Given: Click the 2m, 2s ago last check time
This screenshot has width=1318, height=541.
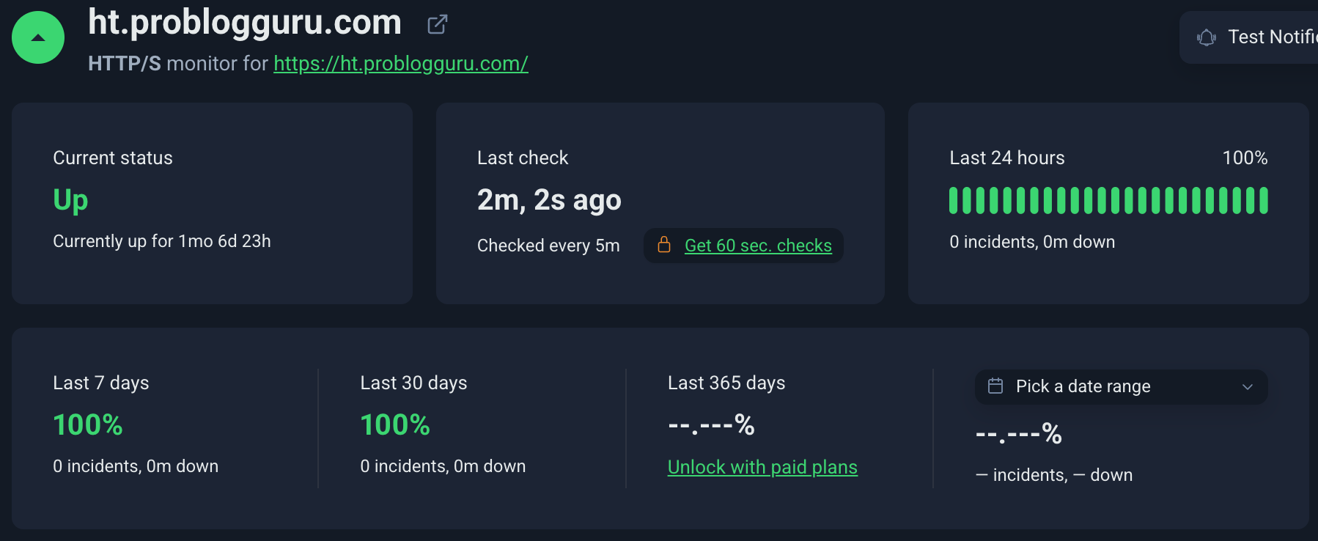Looking at the screenshot, I should tap(549, 200).
